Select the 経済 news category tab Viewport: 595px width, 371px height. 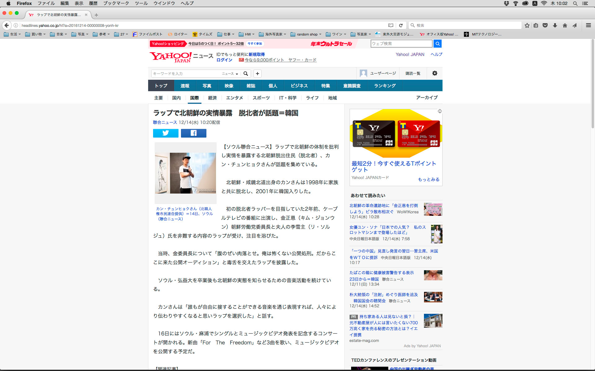pos(212,98)
